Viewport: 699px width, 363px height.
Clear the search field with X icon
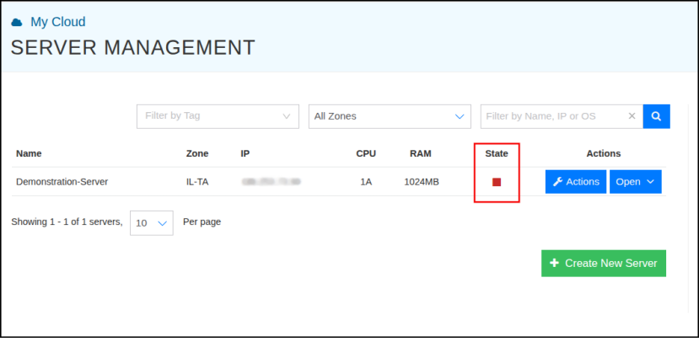(x=632, y=116)
